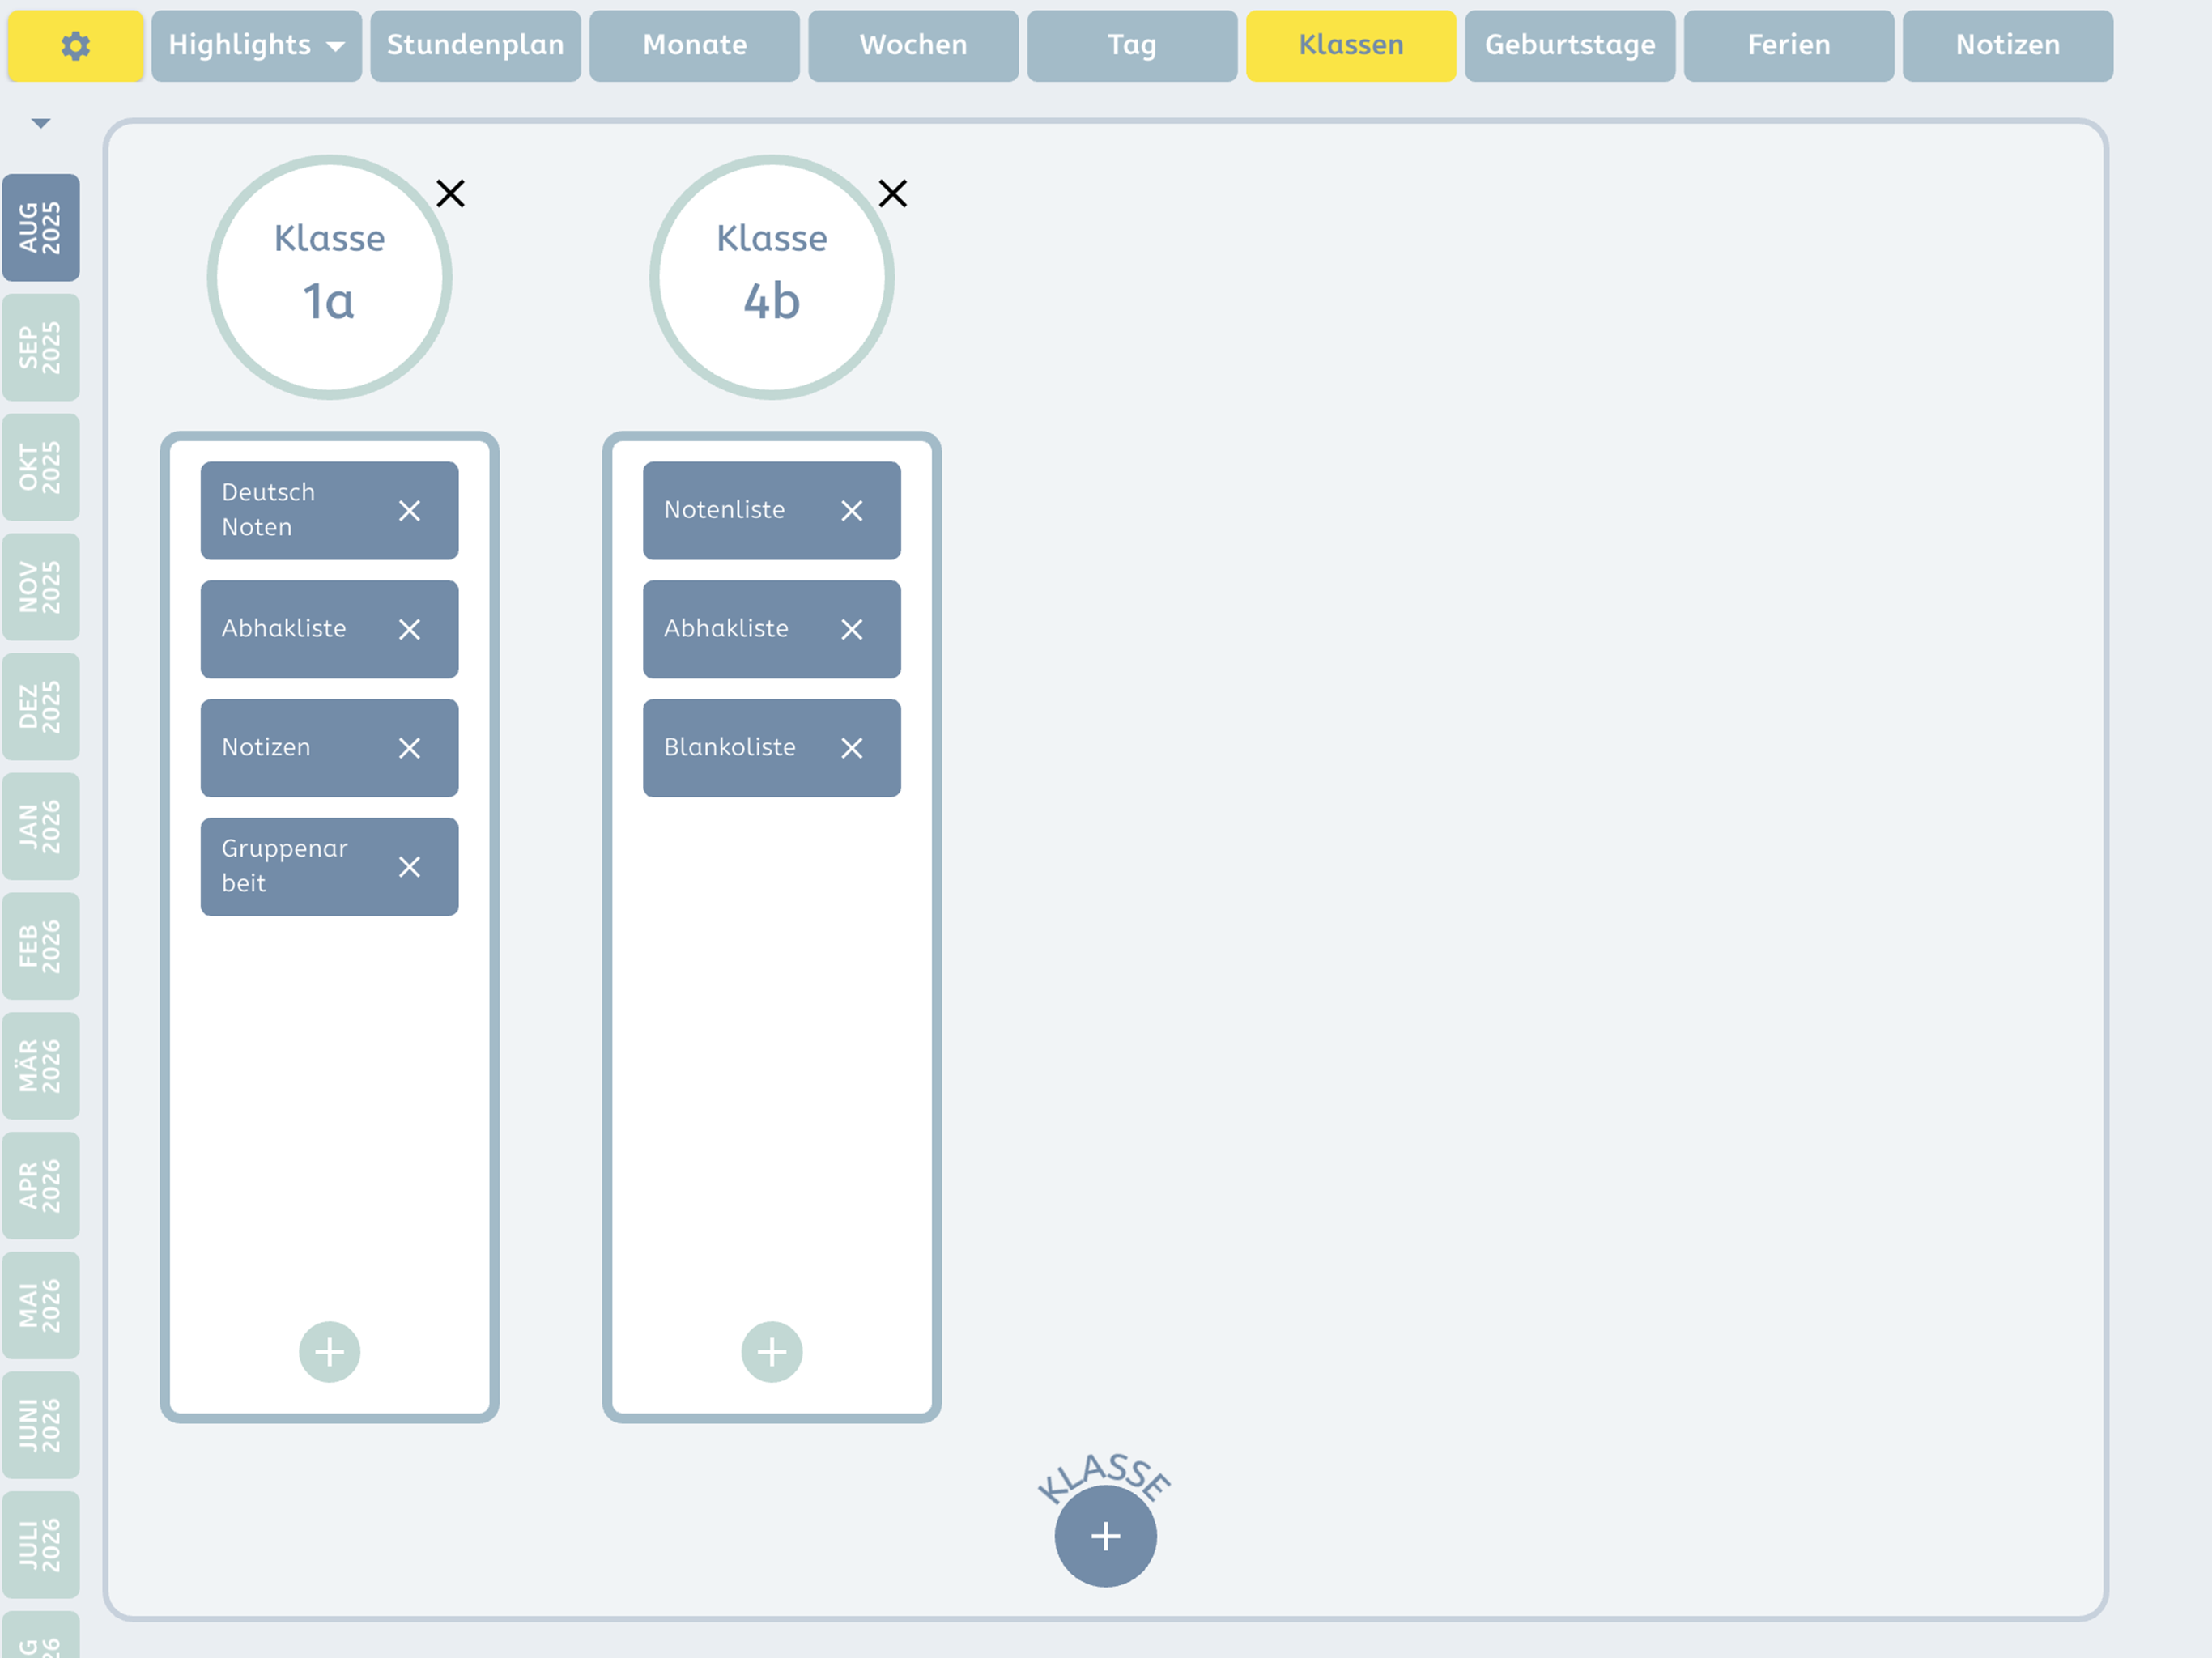This screenshot has width=2212, height=1658.
Task: Jump to SEP 2025 in sidebar
Action: (x=41, y=347)
